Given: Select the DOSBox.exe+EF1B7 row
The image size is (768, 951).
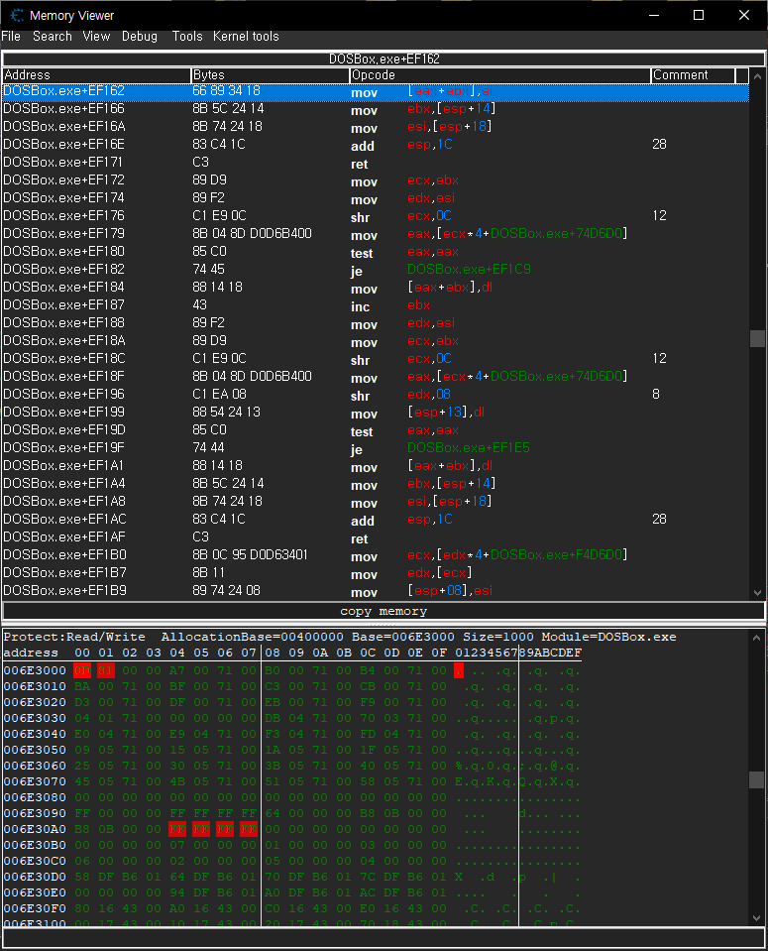Looking at the screenshot, I should tap(376, 573).
